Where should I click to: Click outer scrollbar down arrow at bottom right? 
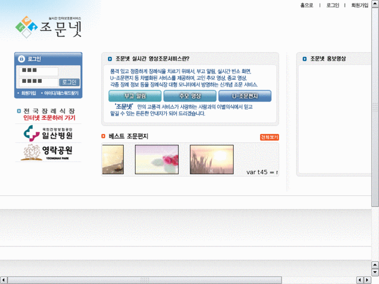pyautogui.click(x=375, y=272)
